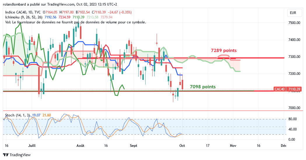Click the 7289 points annotation
The height and width of the screenshot is (160, 306).
[224, 51]
